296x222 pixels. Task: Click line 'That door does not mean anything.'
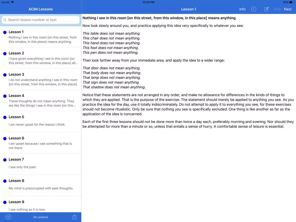click(x=111, y=68)
